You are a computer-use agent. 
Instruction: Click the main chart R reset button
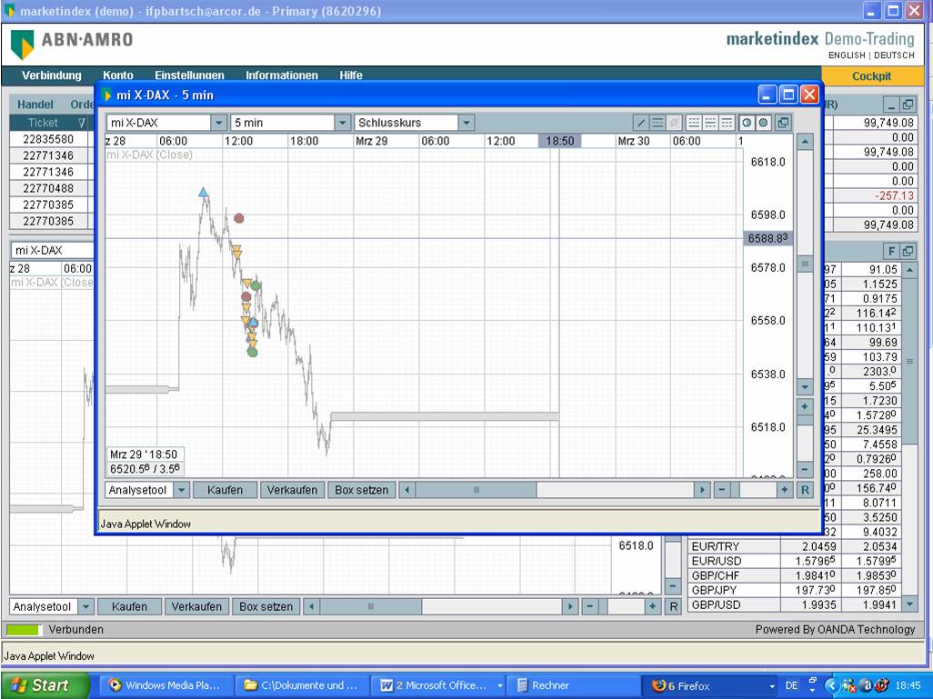(x=674, y=607)
